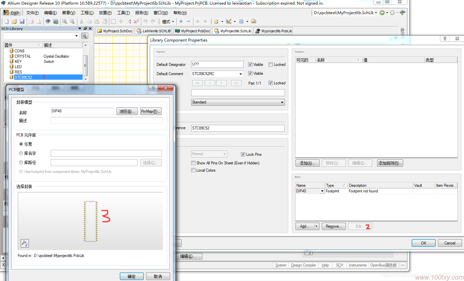Select the 库名字 radio button
The image size is (464, 281).
[x=21, y=153]
